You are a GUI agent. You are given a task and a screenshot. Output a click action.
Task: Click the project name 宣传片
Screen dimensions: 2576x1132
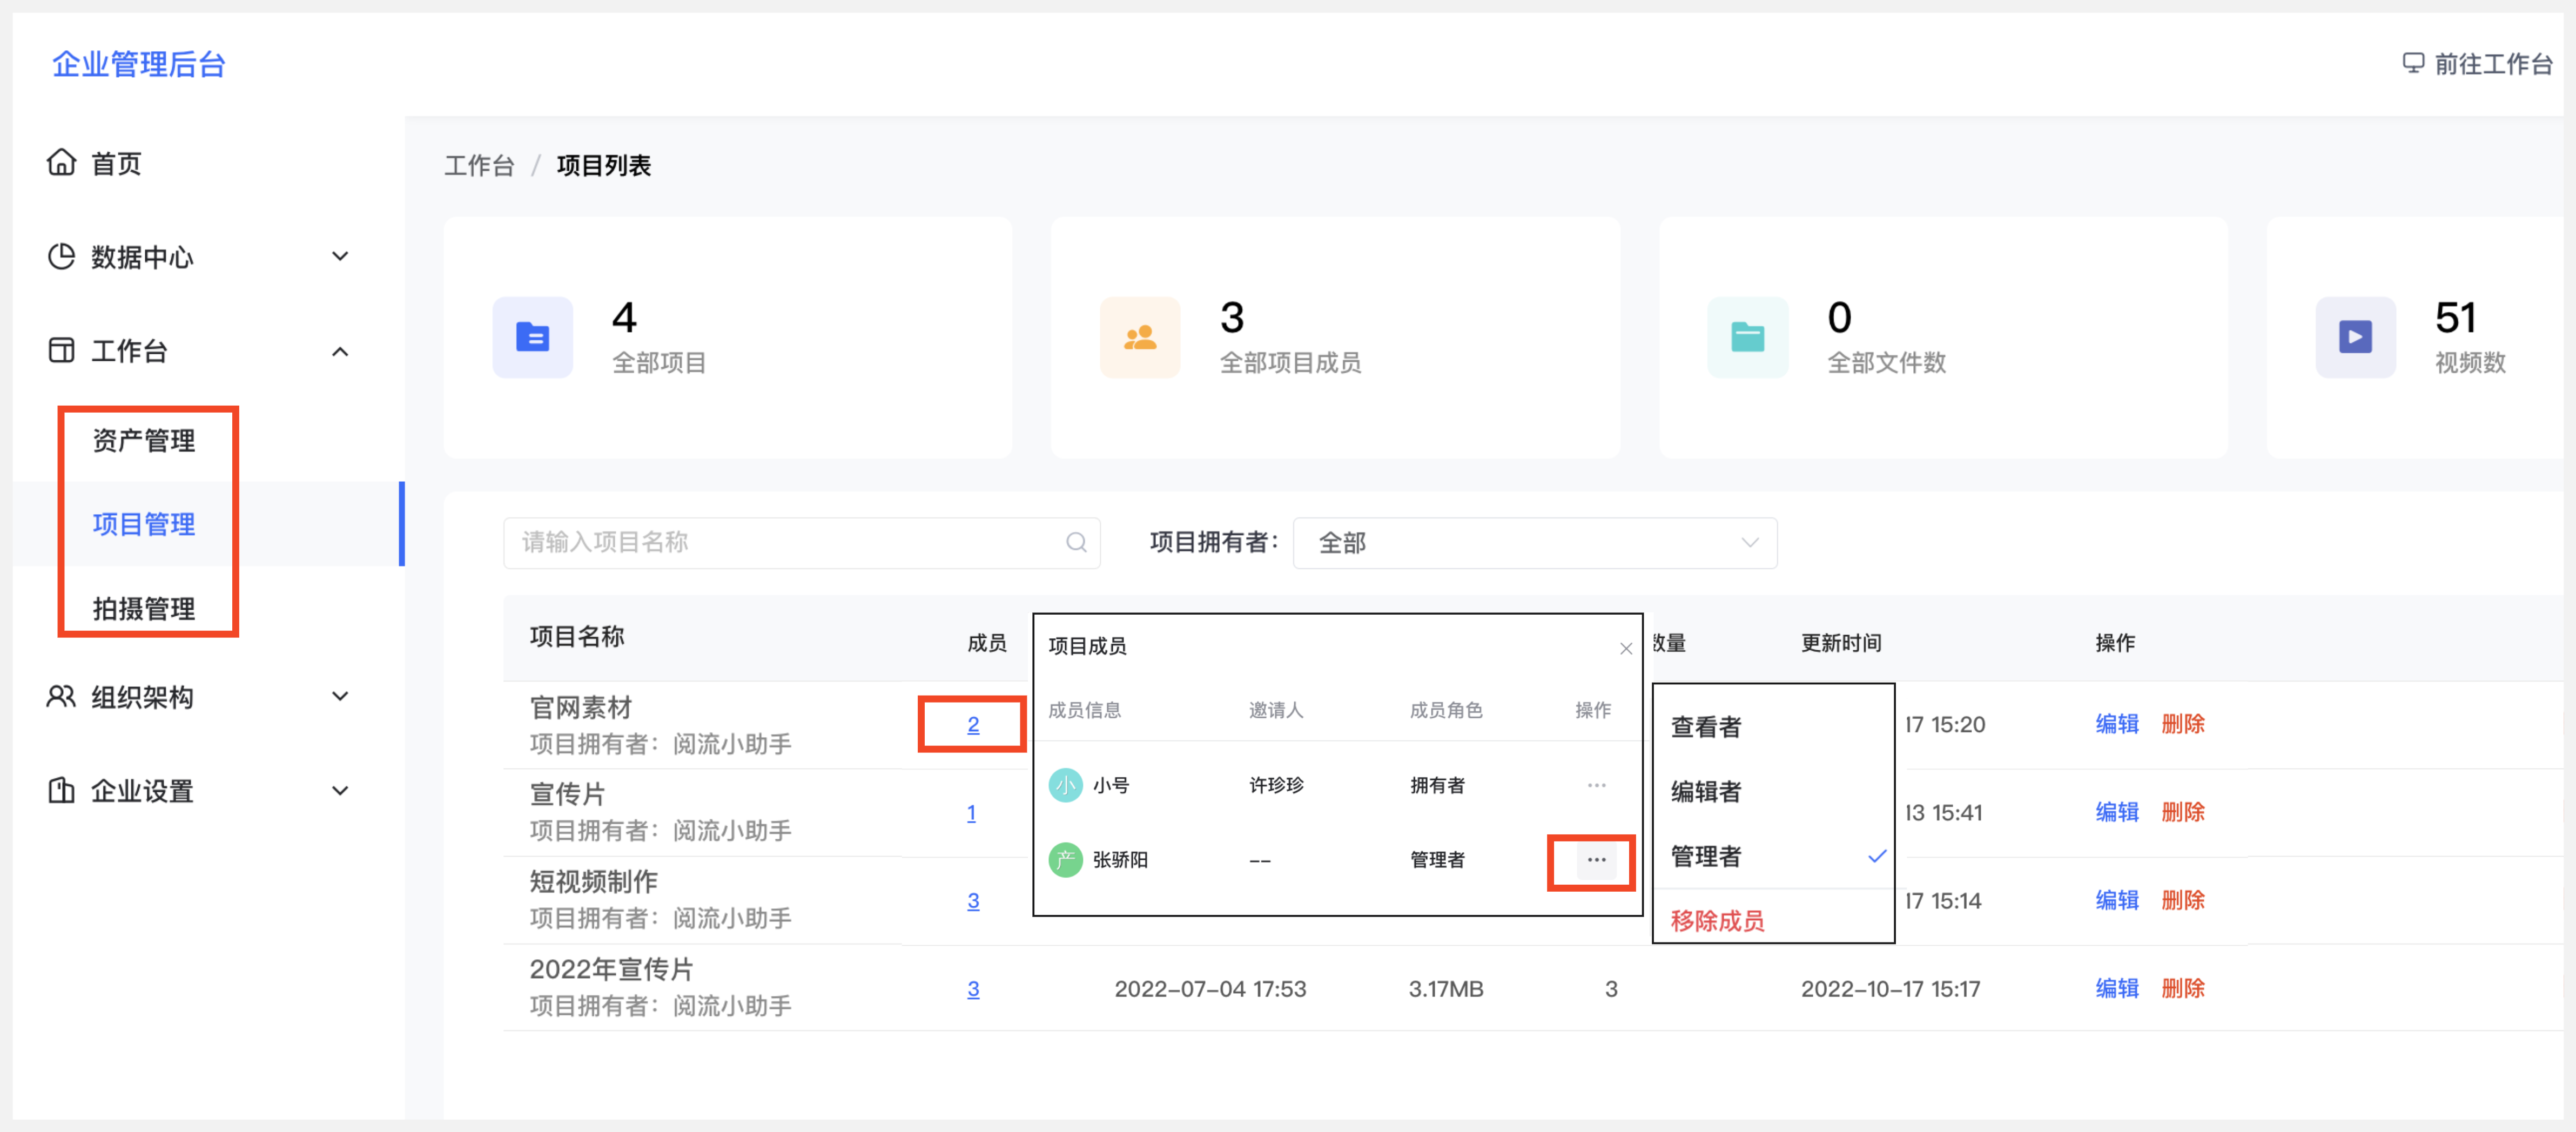(567, 794)
